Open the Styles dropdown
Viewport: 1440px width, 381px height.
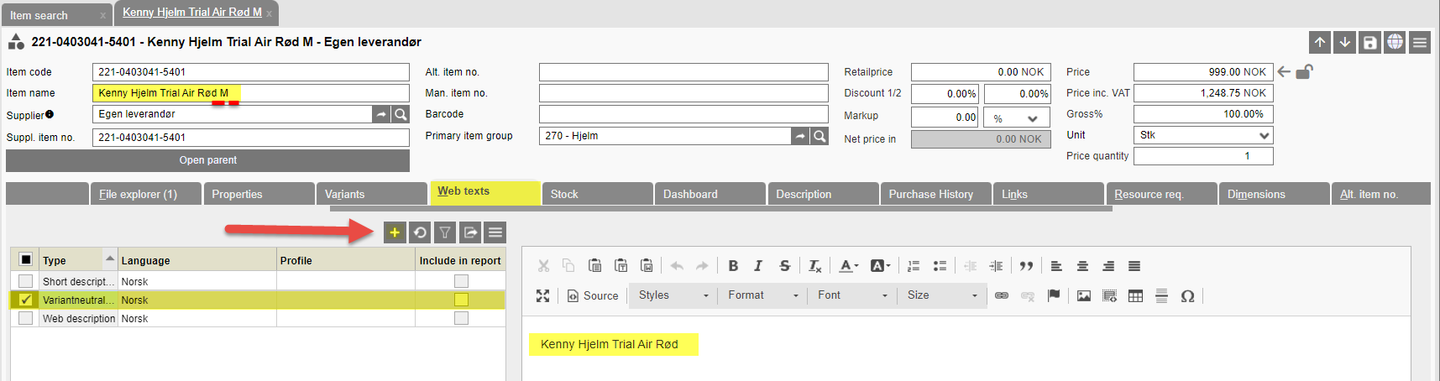tap(673, 295)
